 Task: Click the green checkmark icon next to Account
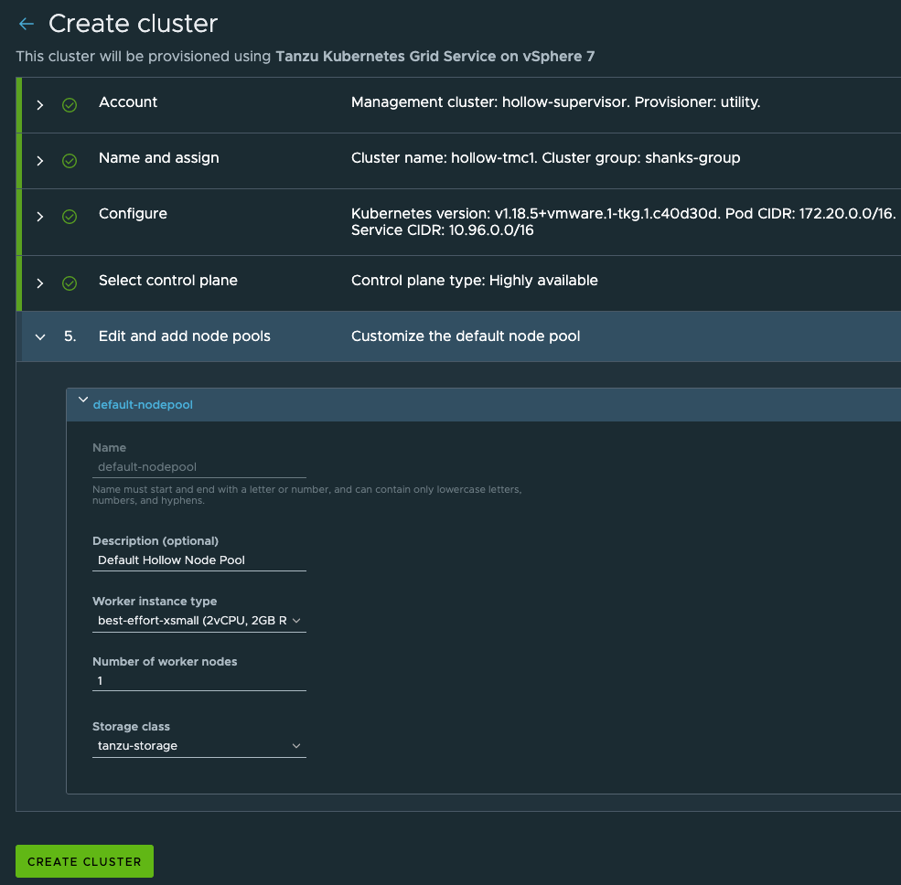coord(70,105)
